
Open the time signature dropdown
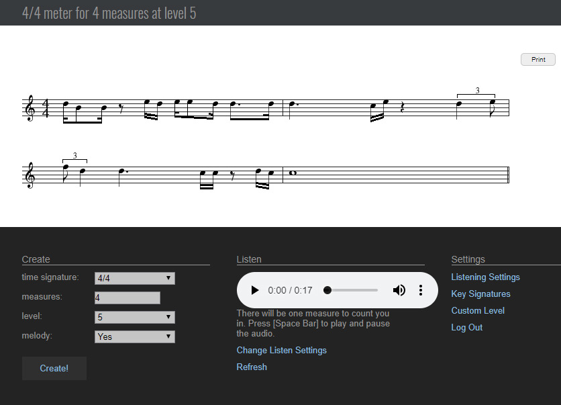click(x=134, y=278)
